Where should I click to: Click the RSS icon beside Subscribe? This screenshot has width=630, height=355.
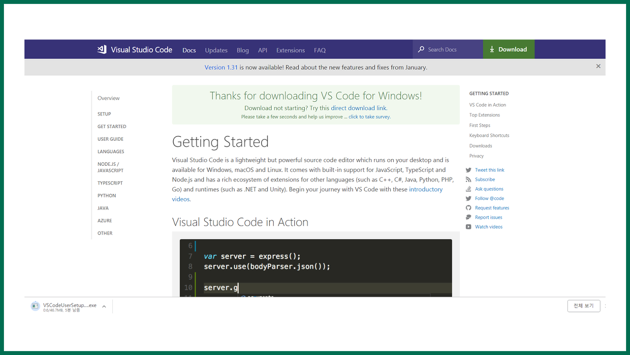point(469,179)
